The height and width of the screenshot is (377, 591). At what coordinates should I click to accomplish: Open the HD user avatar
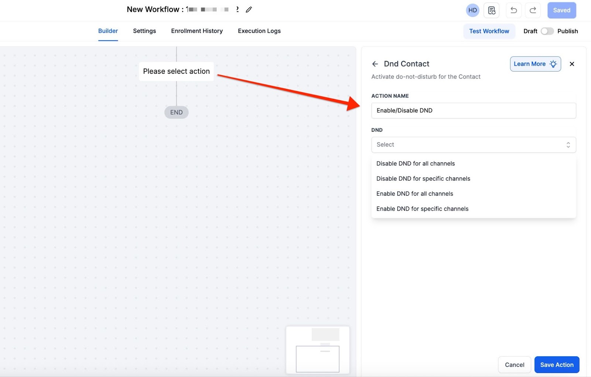[x=472, y=10]
